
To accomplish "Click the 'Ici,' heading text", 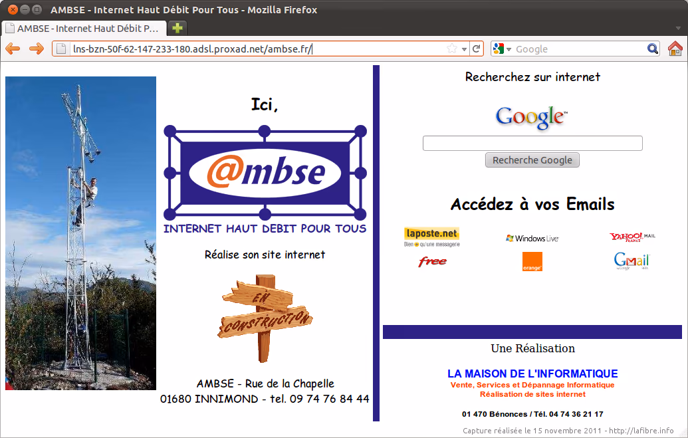I will pos(265,104).
